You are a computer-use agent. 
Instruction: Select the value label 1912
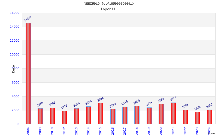(x=64, y=107)
